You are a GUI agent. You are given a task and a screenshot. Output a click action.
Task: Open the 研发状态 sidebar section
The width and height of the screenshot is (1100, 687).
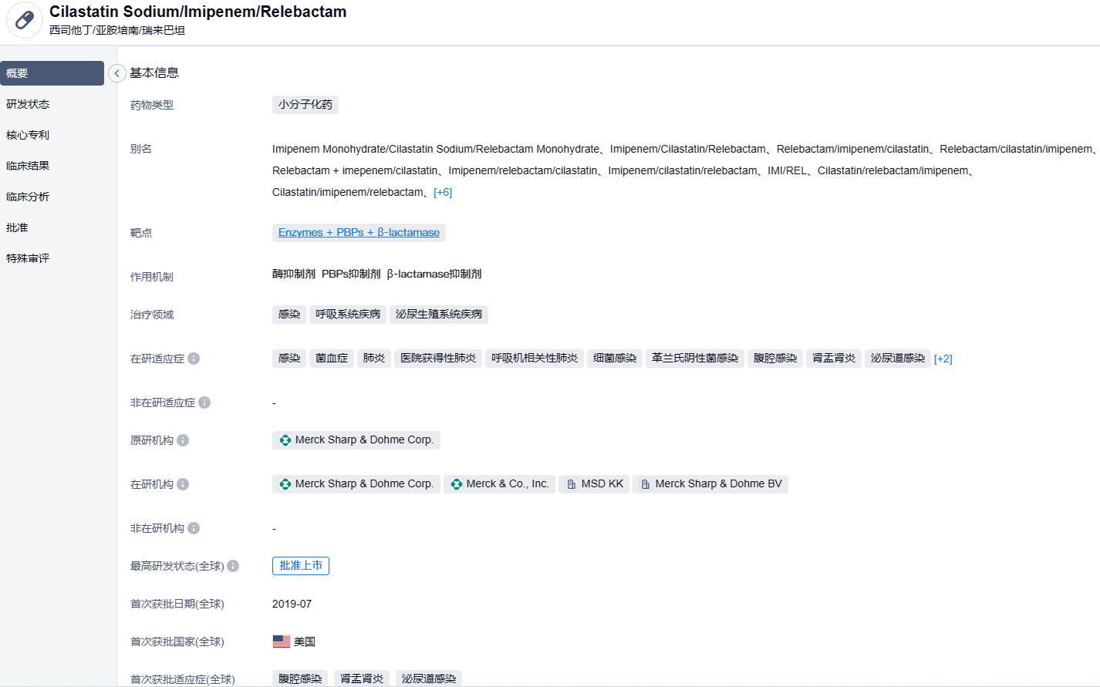[x=28, y=104]
